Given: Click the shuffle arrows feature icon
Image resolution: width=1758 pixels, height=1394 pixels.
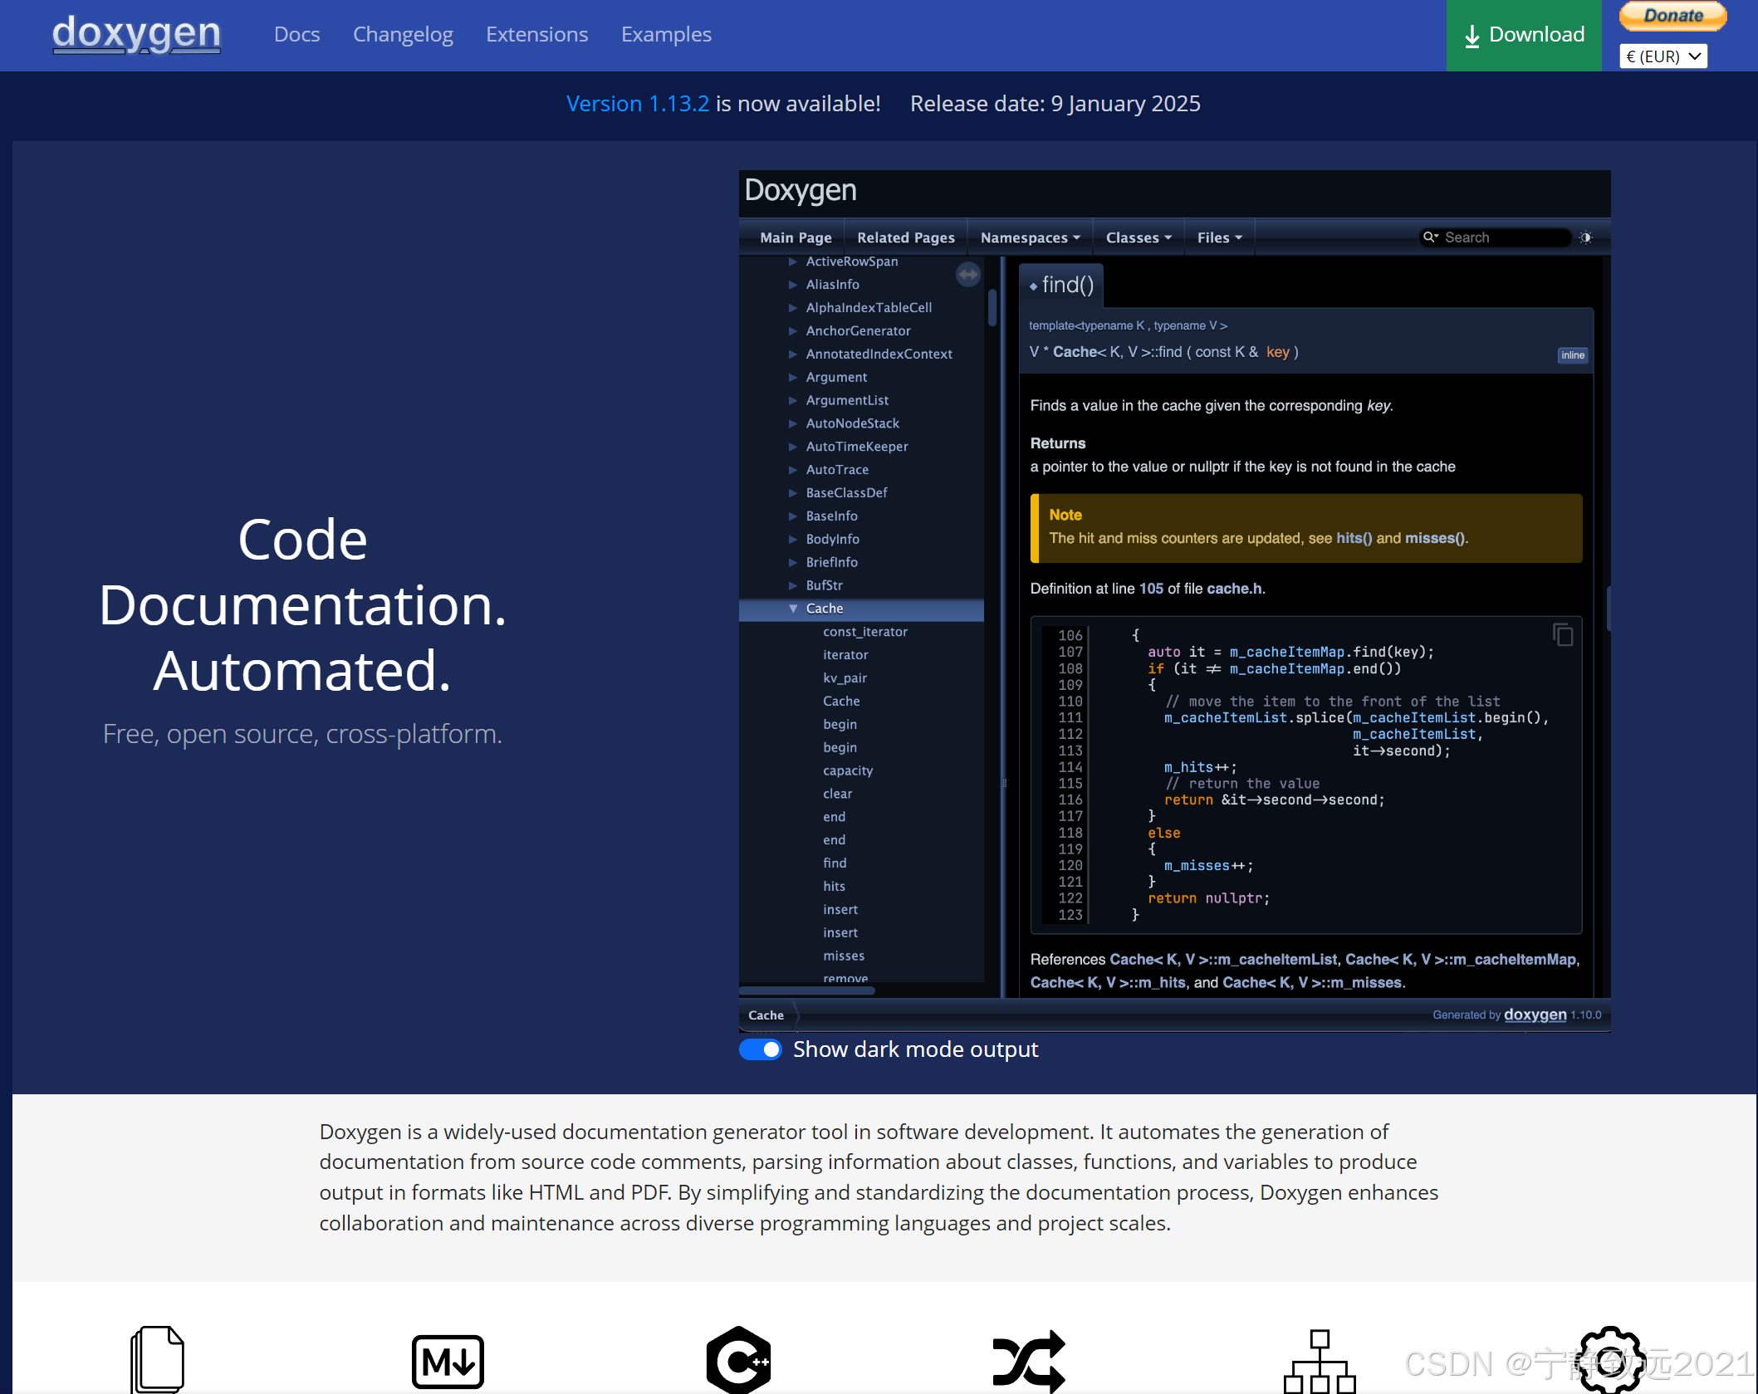Looking at the screenshot, I should click(x=1029, y=1362).
